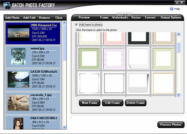This screenshot has width=187, height=134.
Task: Select the soft white blurred-edge frame
Action: (x=89, y=83)
